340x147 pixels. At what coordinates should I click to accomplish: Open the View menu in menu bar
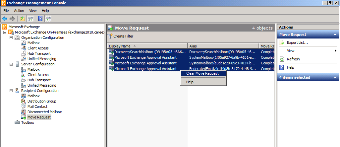[x=33, y=11]
